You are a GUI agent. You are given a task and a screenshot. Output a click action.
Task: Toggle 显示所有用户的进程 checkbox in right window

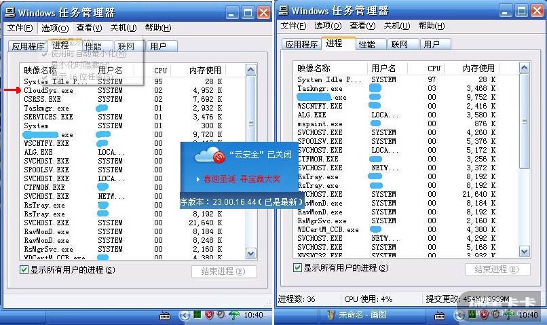coord(297,268)
